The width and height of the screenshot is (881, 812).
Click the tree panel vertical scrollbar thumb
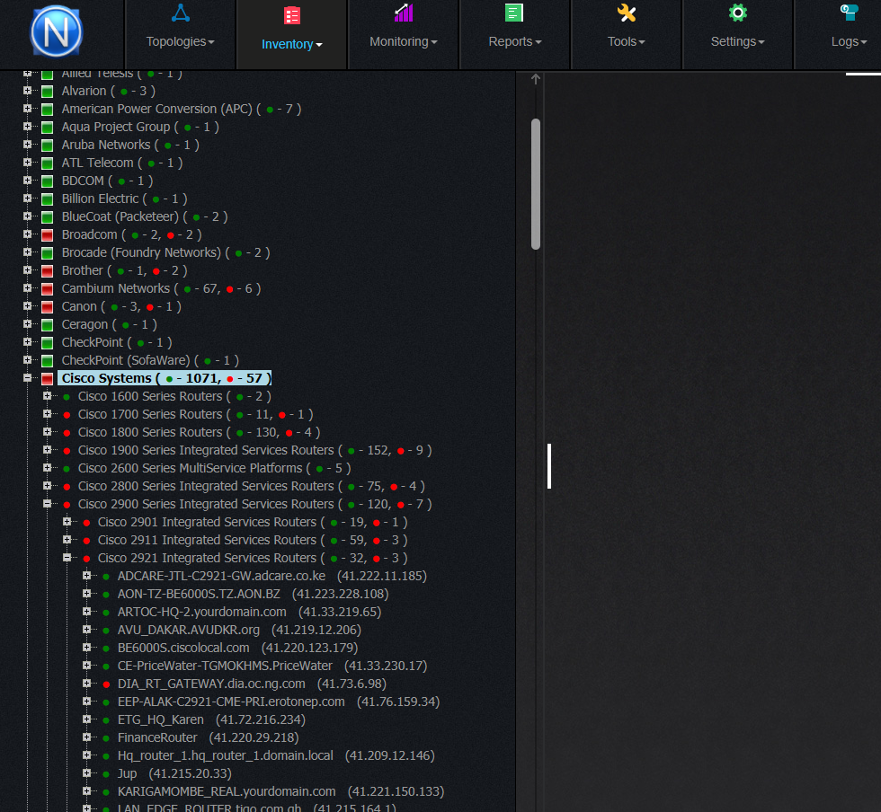[536, 184]
